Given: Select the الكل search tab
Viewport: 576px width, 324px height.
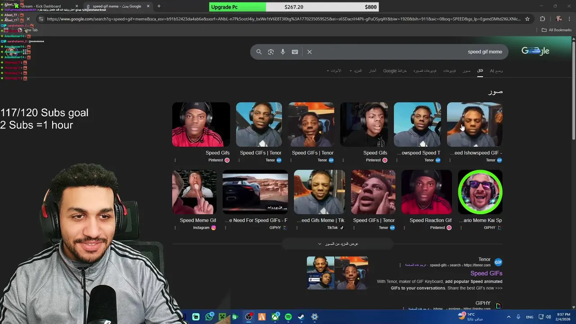Looking at the screenshot, I should 480,71.
